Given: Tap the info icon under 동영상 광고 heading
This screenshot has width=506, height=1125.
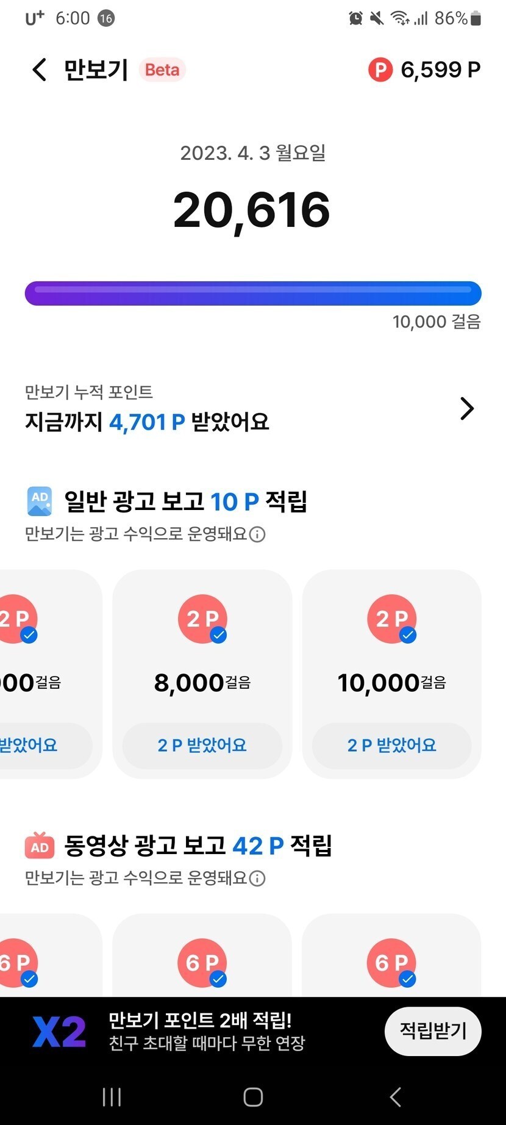Looking at the screenshot, I should 258,879.
